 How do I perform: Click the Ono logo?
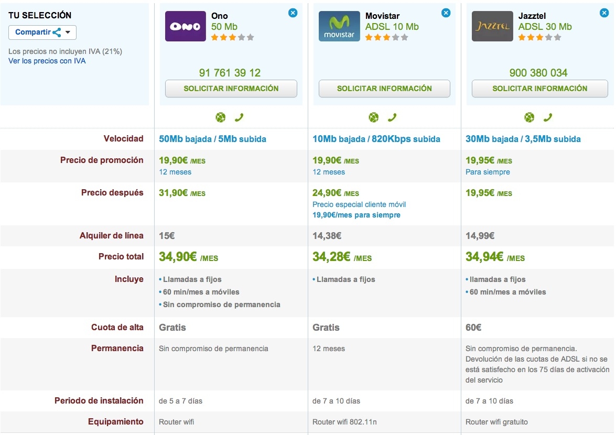(x=186, y=26)
